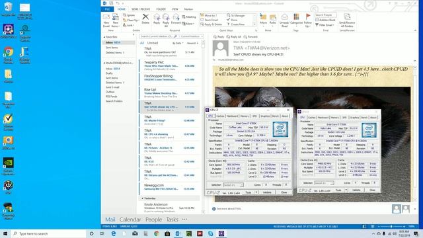
Task: Open Skype from the taskbar
Action: click(x=210, y=233)
